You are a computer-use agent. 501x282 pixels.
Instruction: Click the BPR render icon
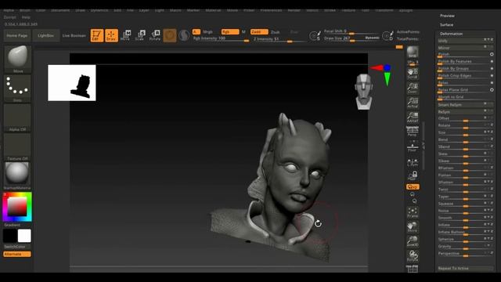413,52
